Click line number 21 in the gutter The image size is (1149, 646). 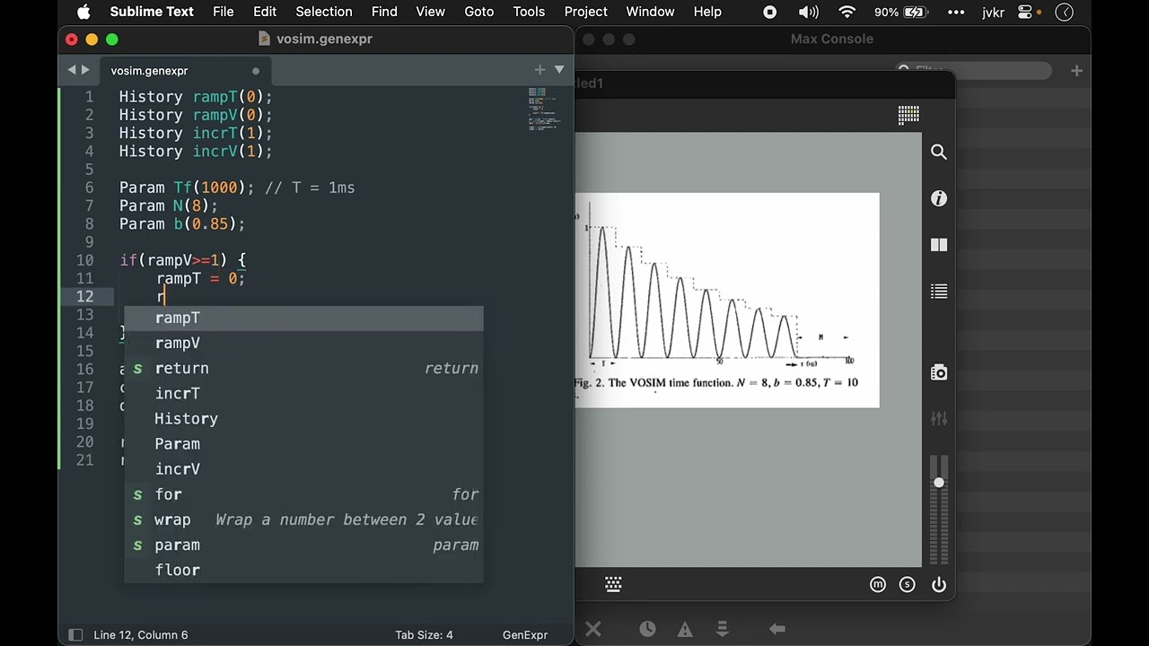(x=84, y=460)
